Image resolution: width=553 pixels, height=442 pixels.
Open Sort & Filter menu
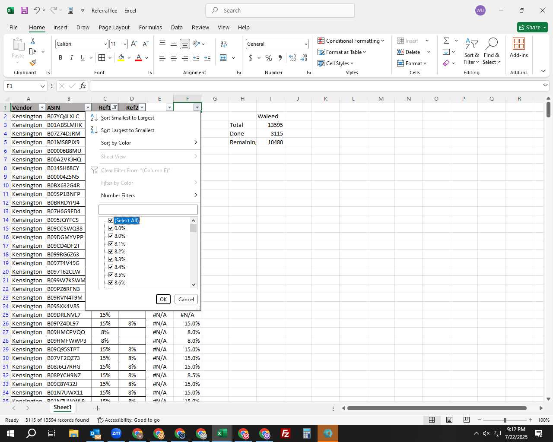click(x=471, y=51)
